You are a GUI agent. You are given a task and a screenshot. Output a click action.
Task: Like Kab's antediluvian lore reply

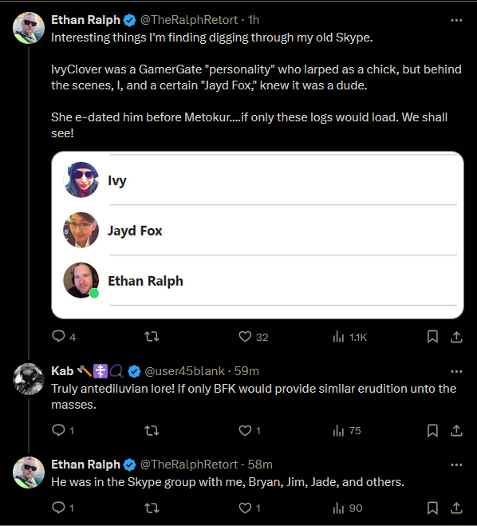tap(245, 430)
